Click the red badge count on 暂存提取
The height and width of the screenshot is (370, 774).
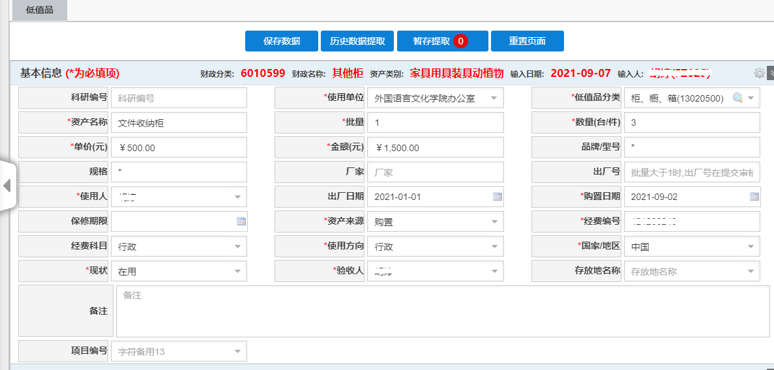pos(460,41)
